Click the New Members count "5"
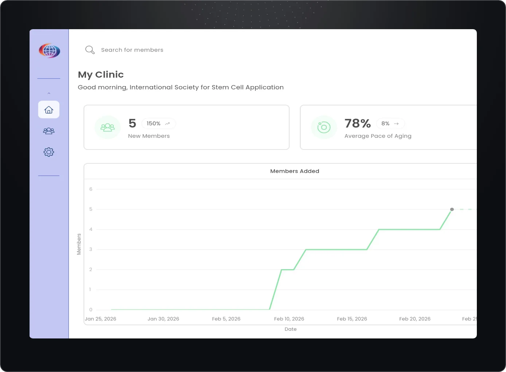The image size is (506, 372). point(132,123)
